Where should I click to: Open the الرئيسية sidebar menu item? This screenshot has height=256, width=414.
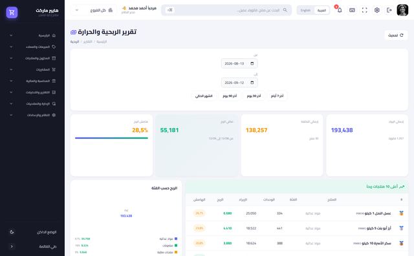[32, 36]
